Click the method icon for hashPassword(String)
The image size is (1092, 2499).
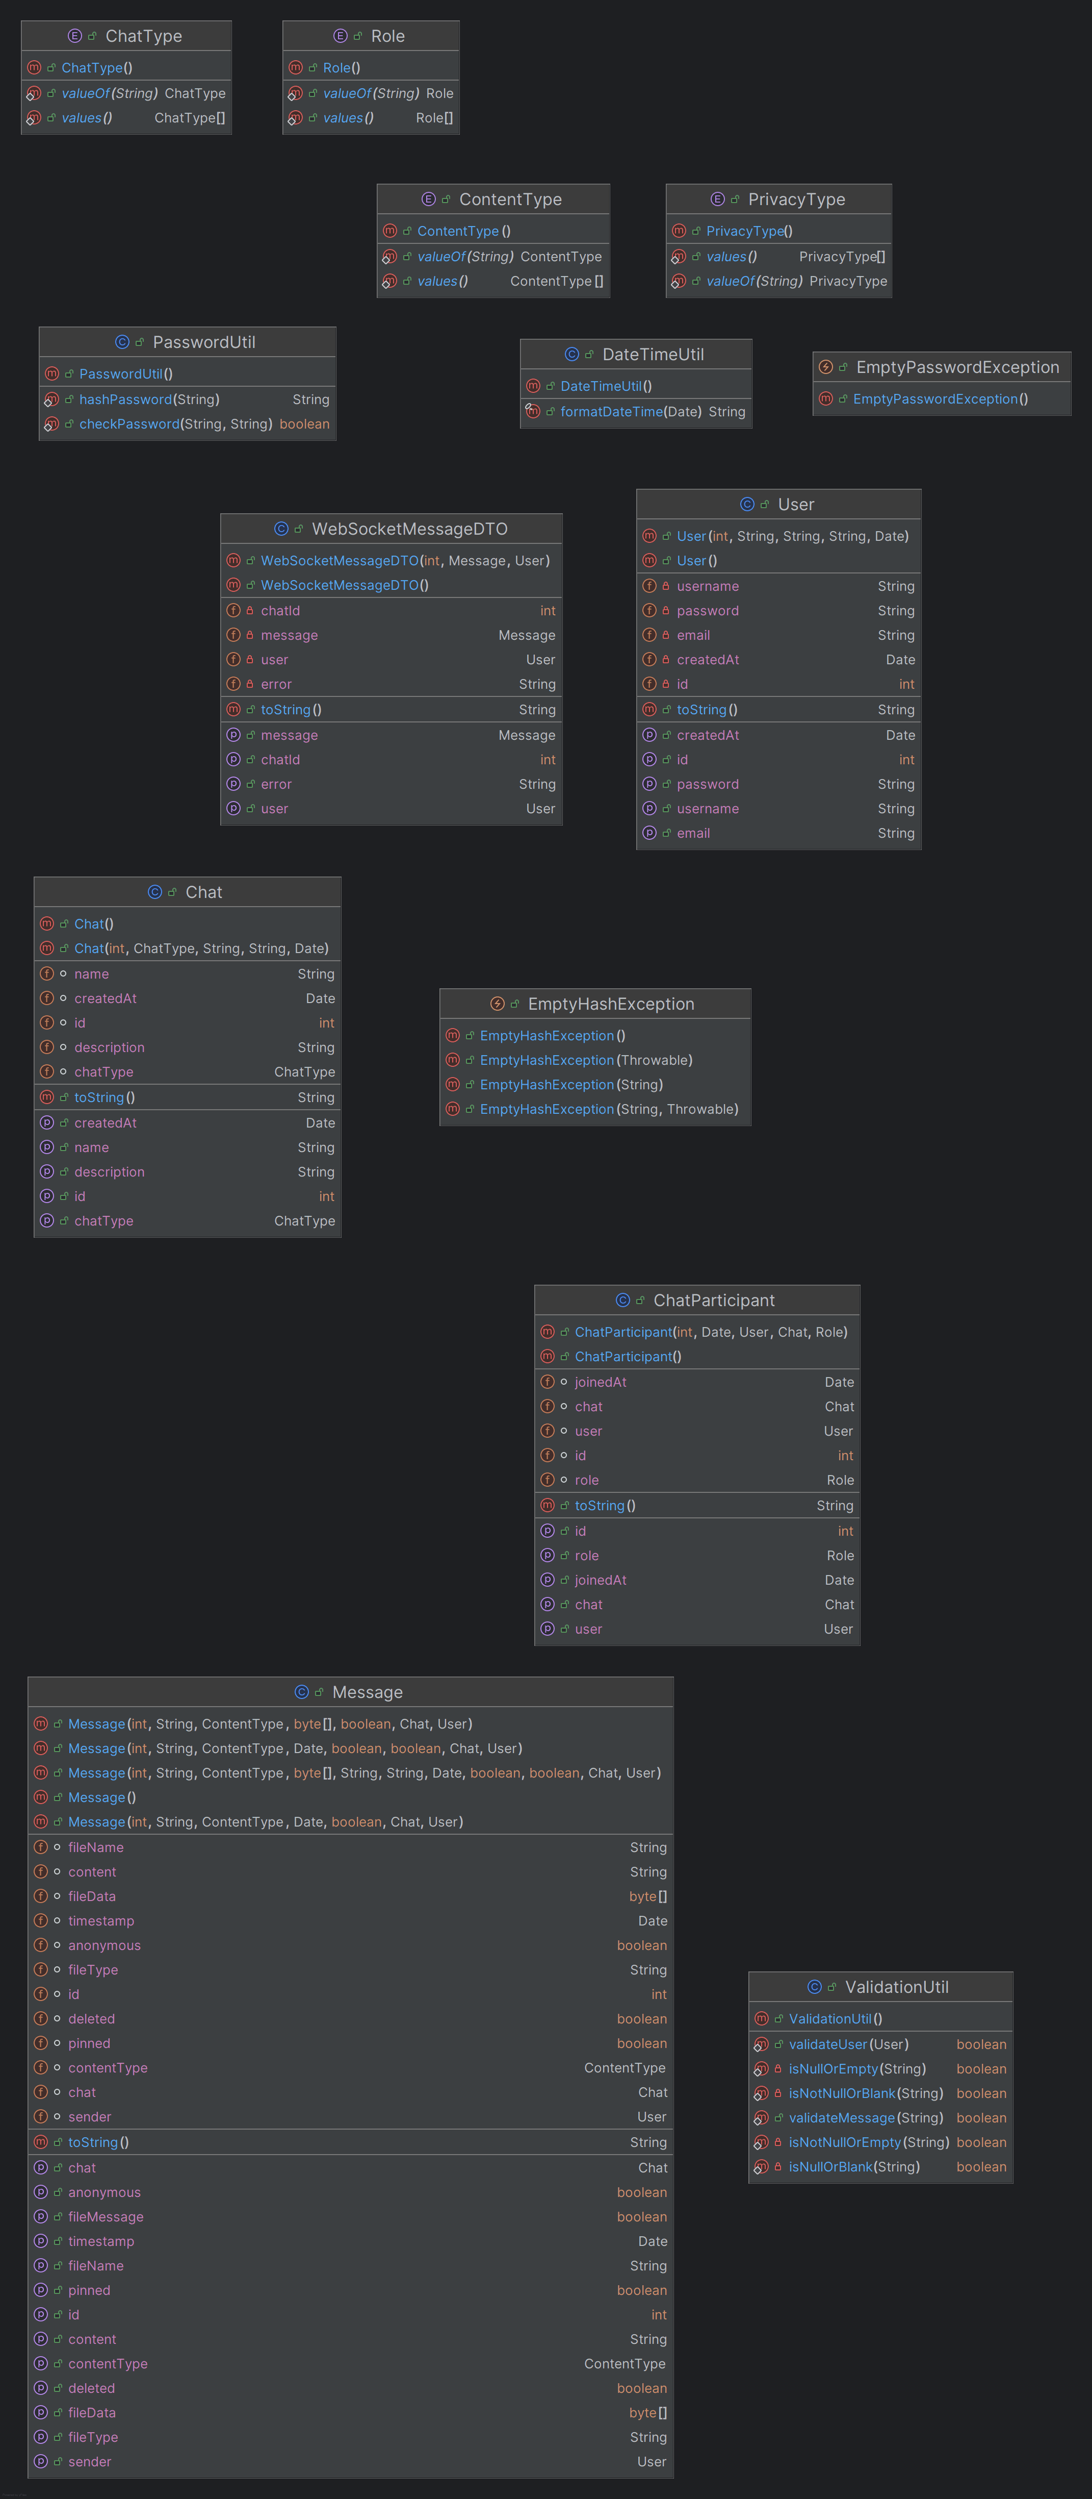[51, 399]
